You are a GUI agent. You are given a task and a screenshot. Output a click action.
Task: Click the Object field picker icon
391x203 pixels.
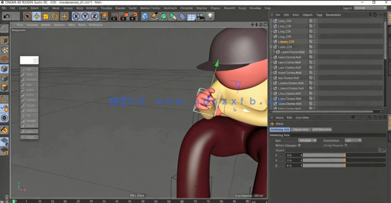tap(383, 150)
